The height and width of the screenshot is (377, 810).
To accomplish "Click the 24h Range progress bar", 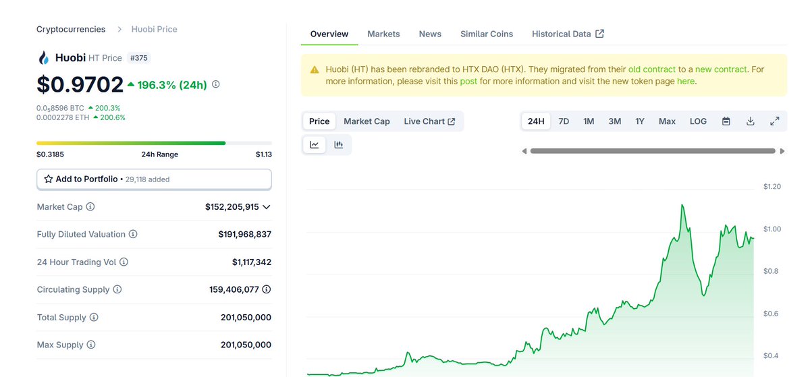I will [x=154, y=143].
